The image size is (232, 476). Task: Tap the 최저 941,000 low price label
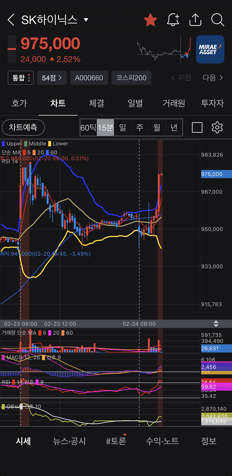point(45,254)
